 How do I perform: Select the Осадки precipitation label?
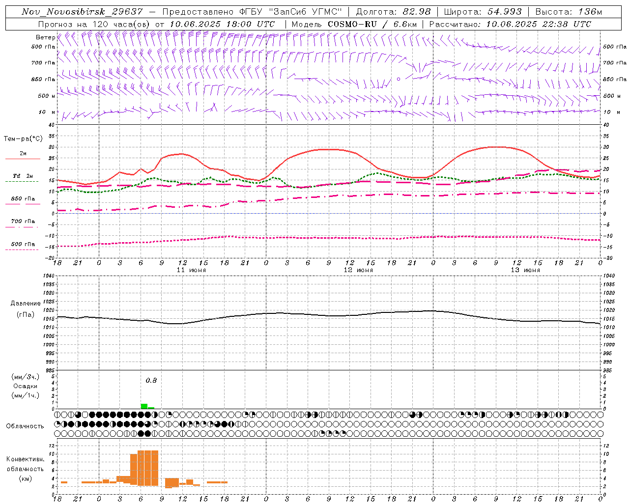tap(25, 386)
